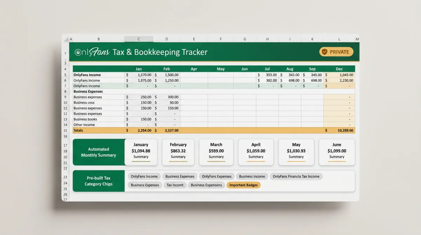Click the Sep month header cell
This screenshot has width=421, height=235.
tap(312, 69)
